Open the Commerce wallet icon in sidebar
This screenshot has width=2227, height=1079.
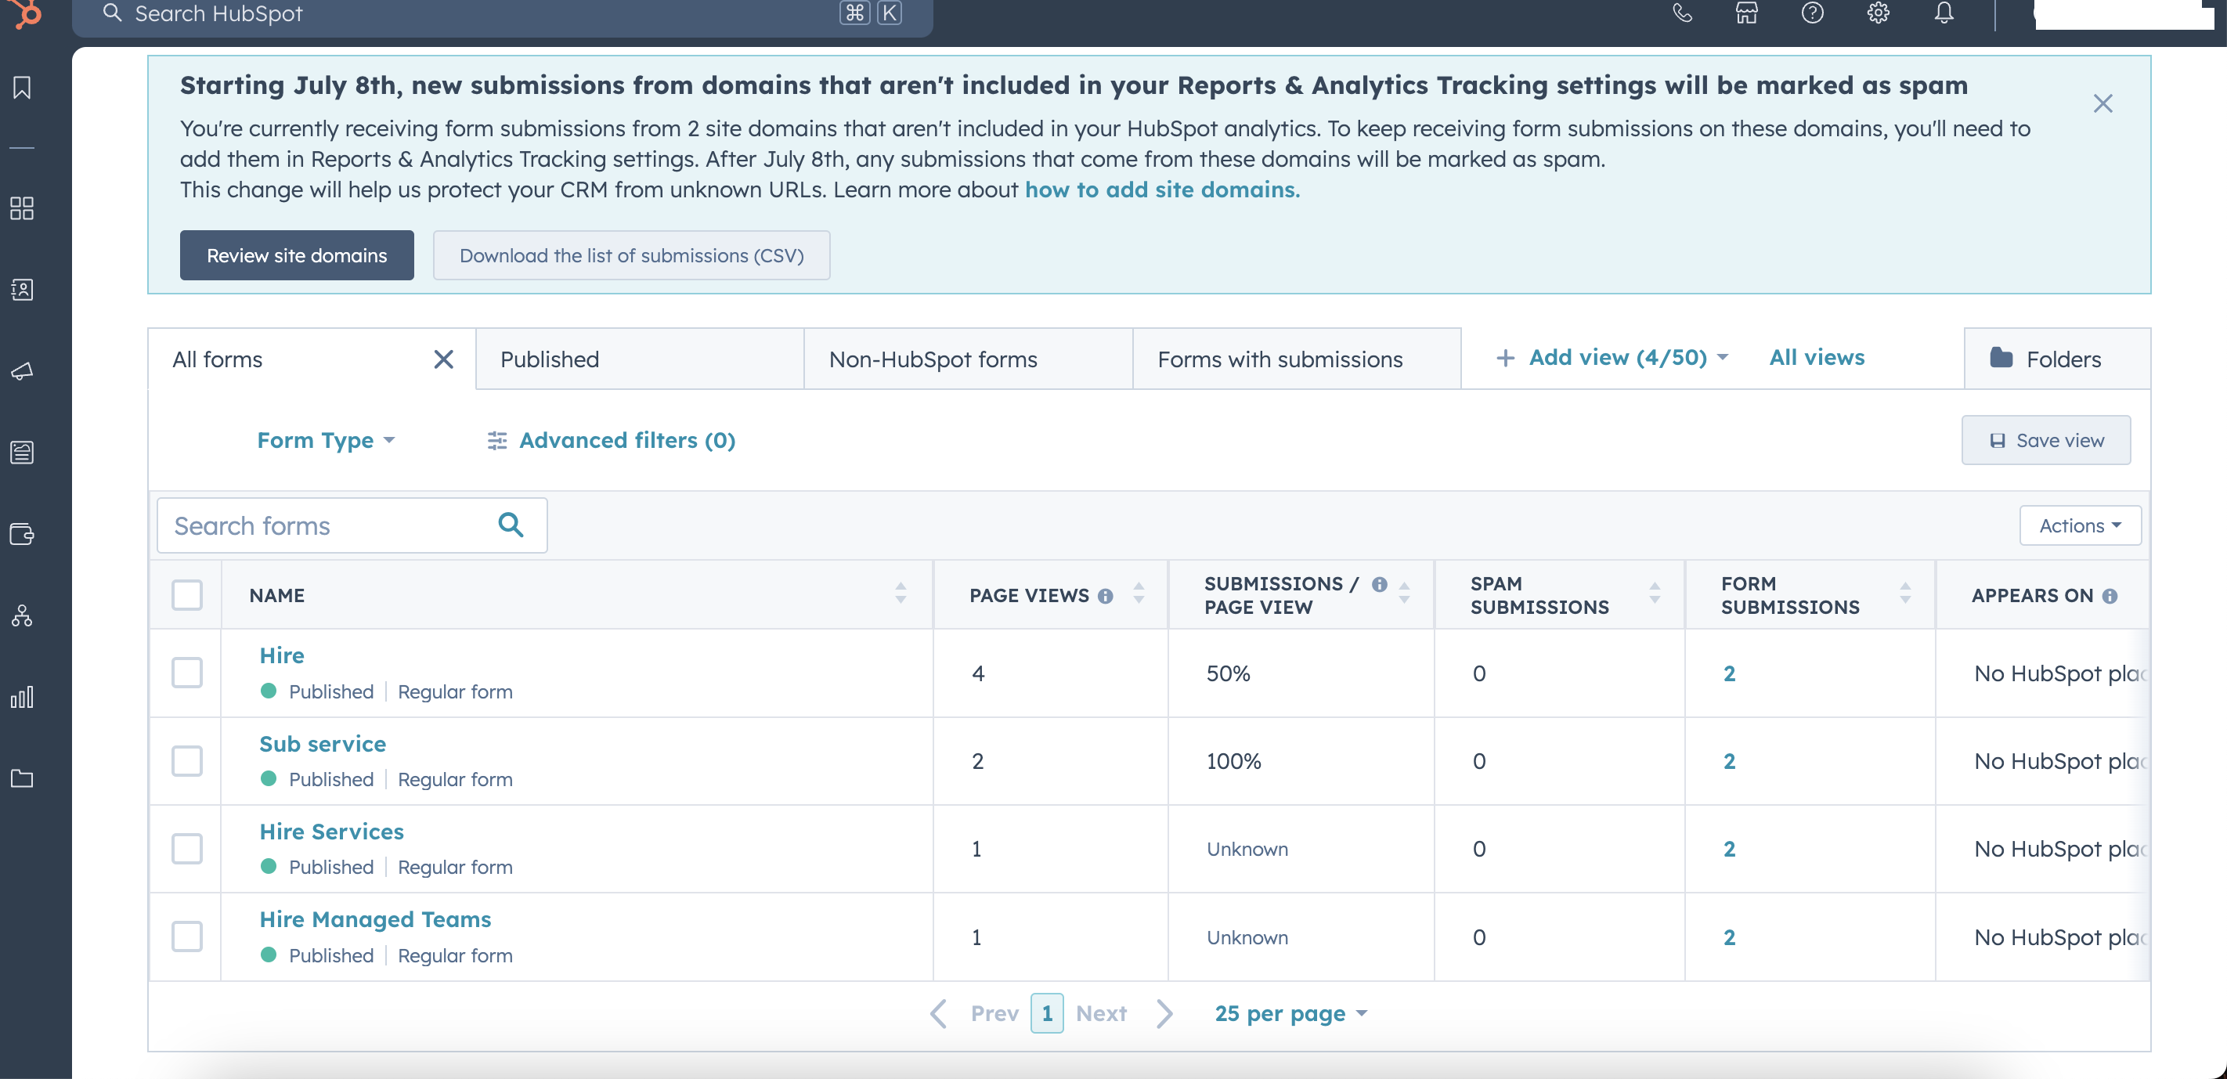pos(22,534)
